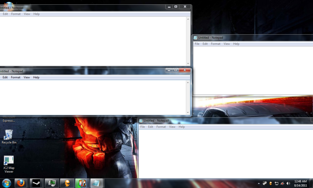Viewport: 313px width, 188px height.
Task: Open File menu in the right-hand Notepad window
Action: click(x=197, y=44)
